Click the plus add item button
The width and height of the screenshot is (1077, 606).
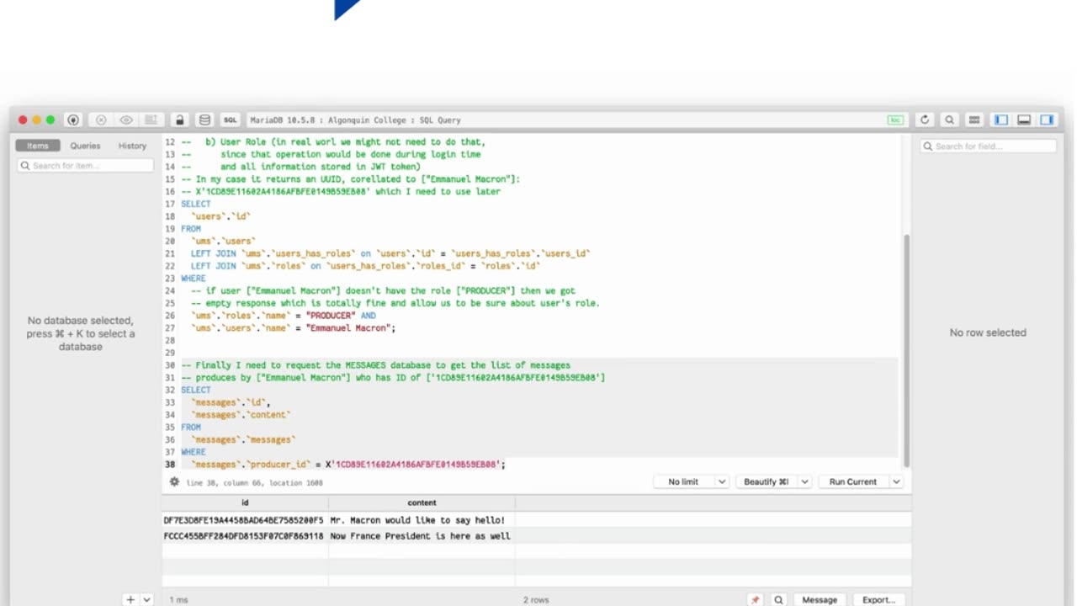(x=130, y=600)
